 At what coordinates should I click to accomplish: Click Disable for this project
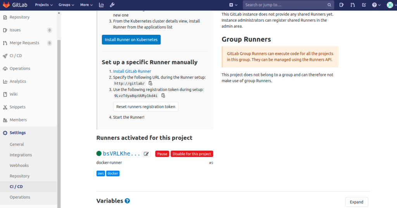coord(192,154)
